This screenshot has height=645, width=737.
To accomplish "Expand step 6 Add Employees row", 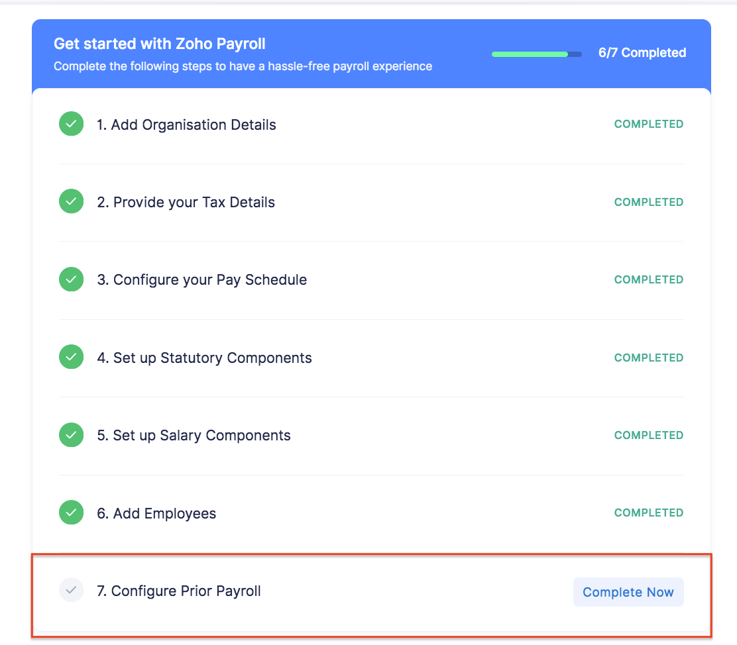I will pyautogui.click(x=156, y=512).
